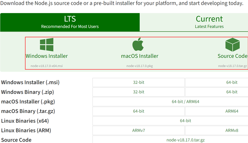The height and width of the screenshot is (143, 248).
Task: Download 64-bit macOS Binary (.tar.gz)
Action: click(138, 111)
